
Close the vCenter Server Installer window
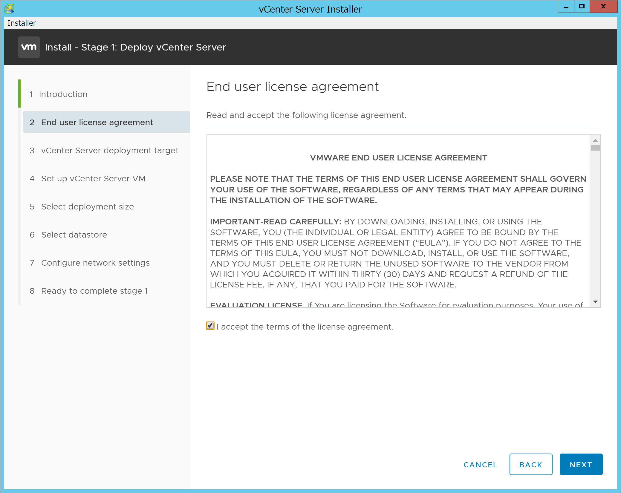tap(603, 7)
